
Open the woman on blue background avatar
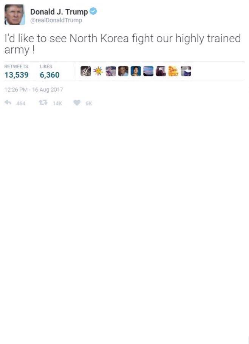coord(136,71)
